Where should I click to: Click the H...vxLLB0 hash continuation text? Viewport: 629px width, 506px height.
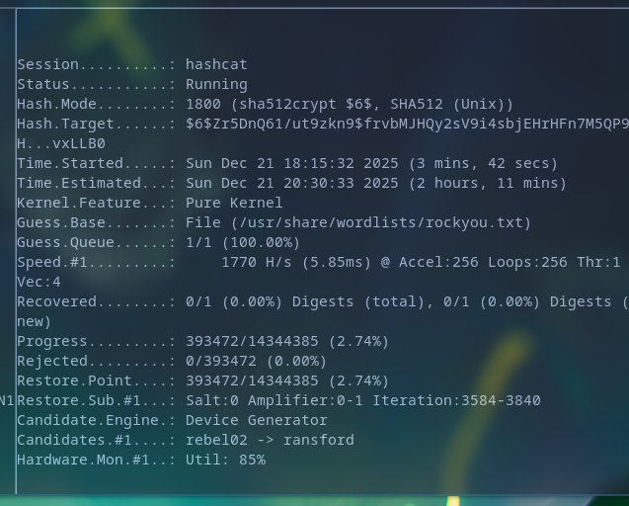61,143
